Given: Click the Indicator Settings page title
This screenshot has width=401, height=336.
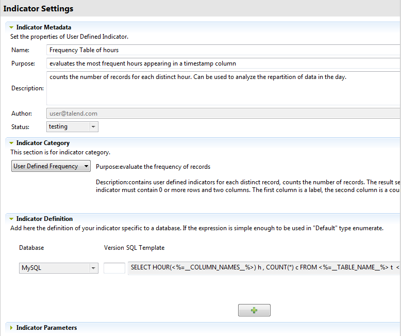Looking at the screenshot, I should (x=38, y=9).
